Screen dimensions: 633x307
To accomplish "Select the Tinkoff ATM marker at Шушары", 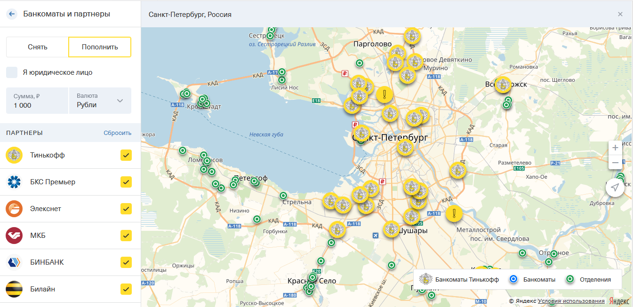I will click(391, 229).
